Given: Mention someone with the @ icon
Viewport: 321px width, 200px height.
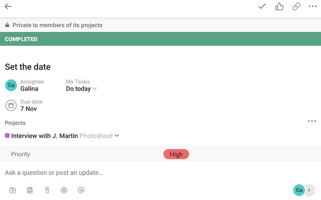Looking at the screenshot, I should 81,190.
